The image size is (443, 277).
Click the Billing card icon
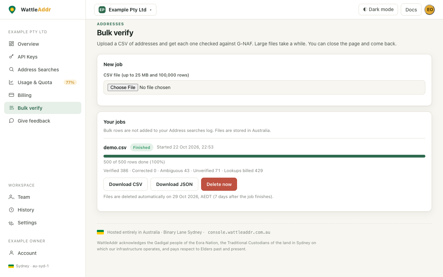click(11, 95)
